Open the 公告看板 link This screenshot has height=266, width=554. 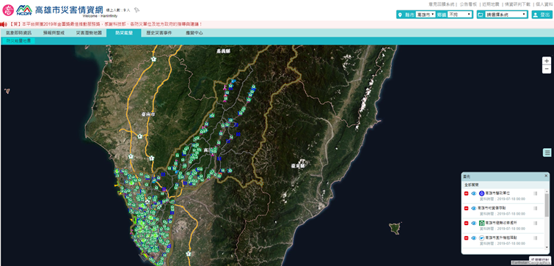coord(468,4)
